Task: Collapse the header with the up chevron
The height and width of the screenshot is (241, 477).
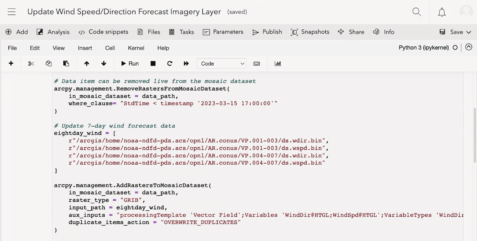Action: pos(469,47)
